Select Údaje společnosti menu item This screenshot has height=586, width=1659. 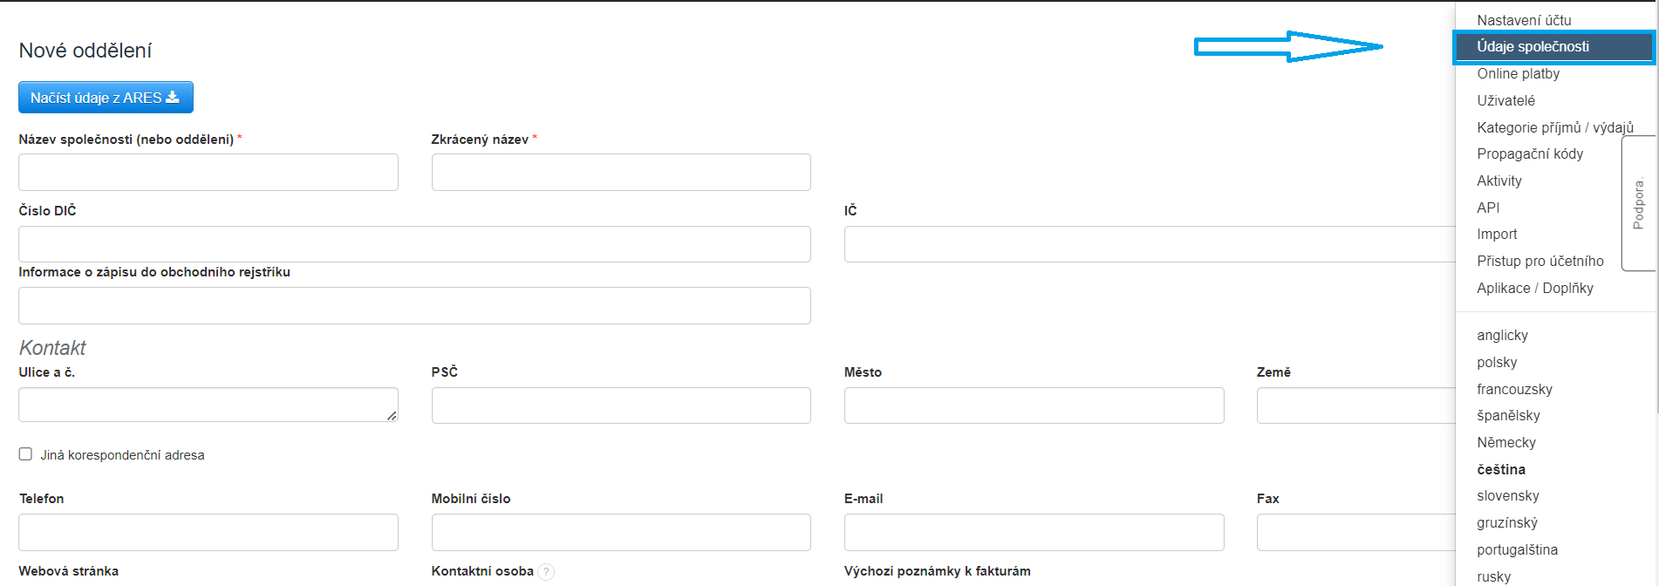click(1533, 47)
